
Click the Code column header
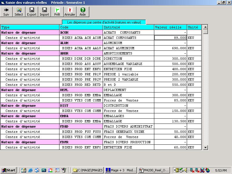[x=81, y=27]
